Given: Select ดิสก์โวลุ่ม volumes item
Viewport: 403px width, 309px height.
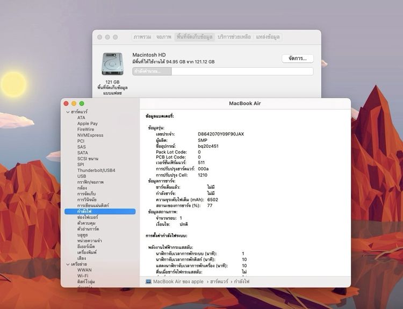Looking at the screenshot, I should pyautogui.click(x=86, y=282).
